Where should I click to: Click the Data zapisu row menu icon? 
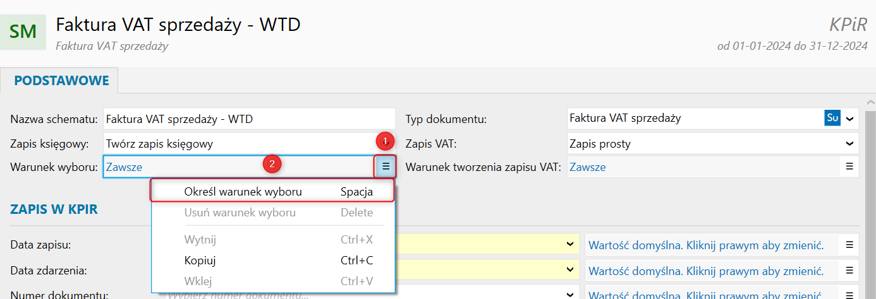849,245
